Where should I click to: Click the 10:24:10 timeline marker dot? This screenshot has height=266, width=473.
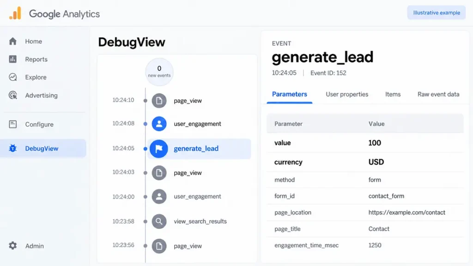[146, 100]
